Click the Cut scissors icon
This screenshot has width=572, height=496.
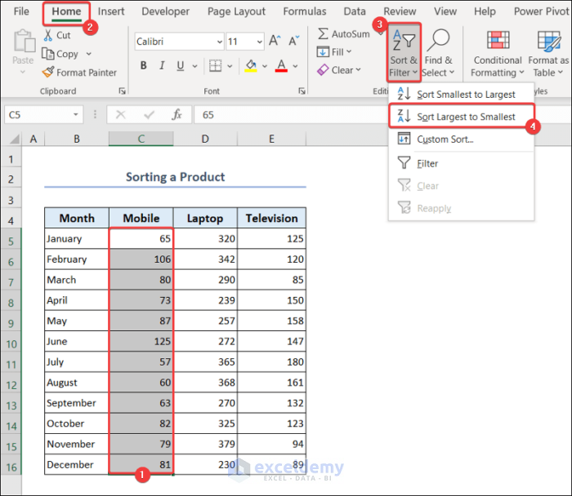48,35
